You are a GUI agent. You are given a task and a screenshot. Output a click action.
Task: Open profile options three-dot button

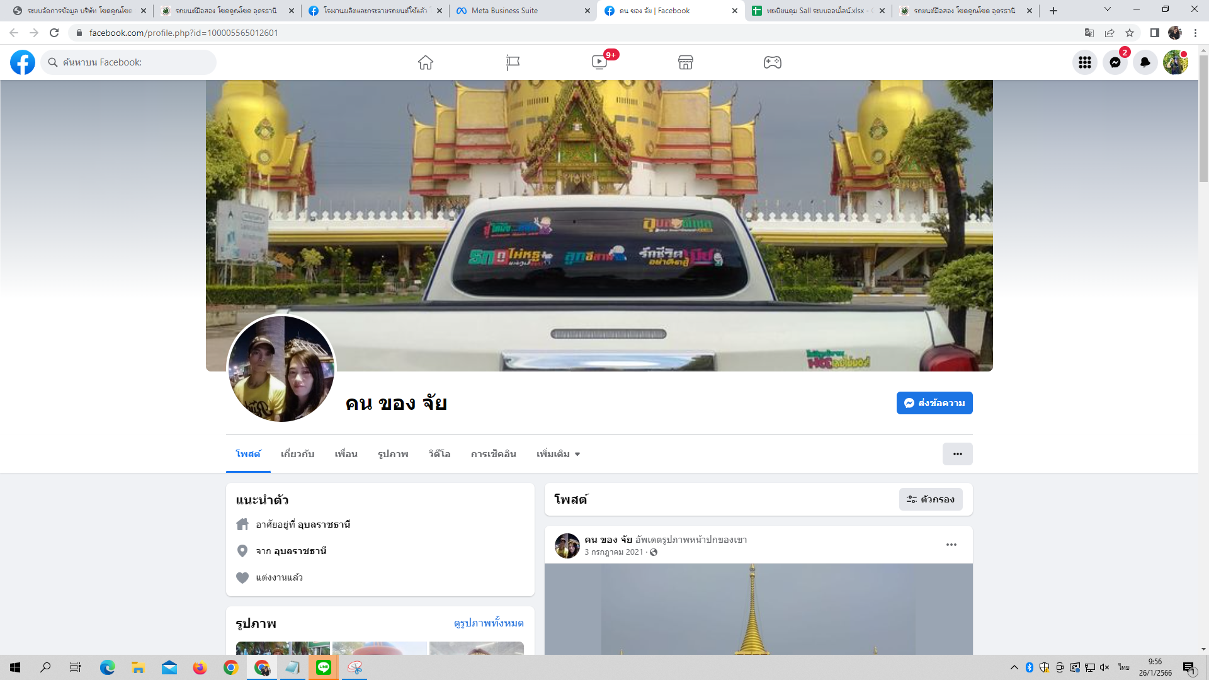[957, 454]
